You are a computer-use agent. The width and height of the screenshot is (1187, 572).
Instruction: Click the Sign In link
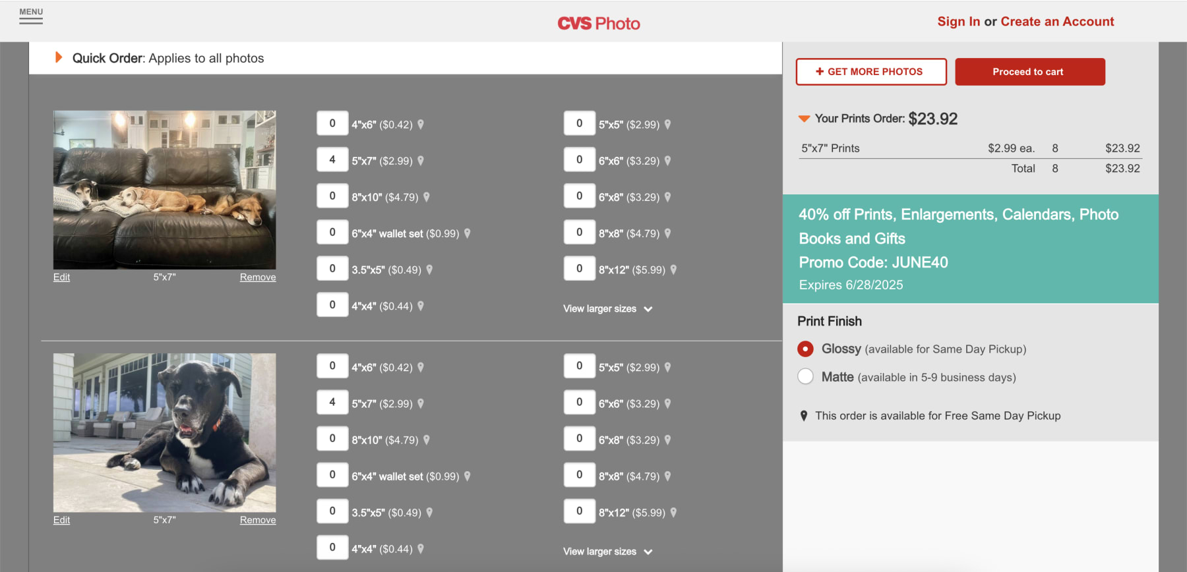coord(958,22)
